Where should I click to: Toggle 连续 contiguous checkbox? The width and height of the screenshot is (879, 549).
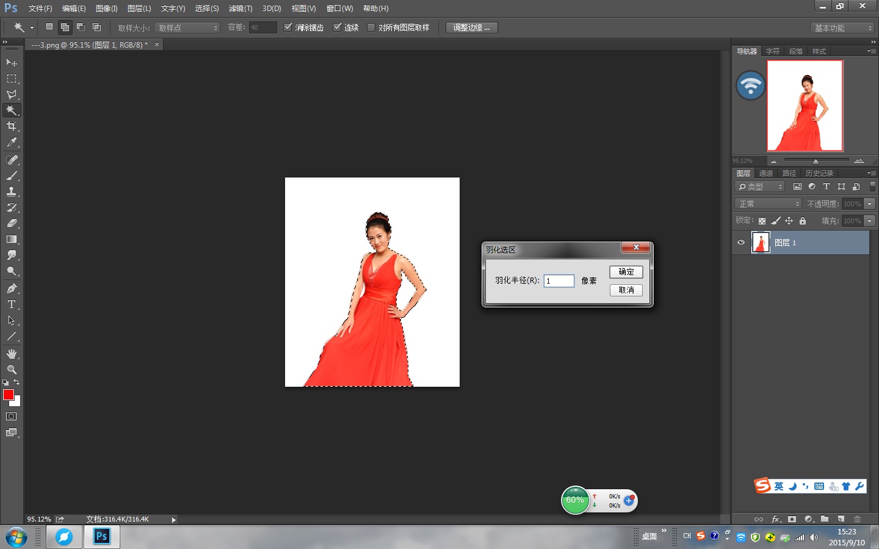337,27
